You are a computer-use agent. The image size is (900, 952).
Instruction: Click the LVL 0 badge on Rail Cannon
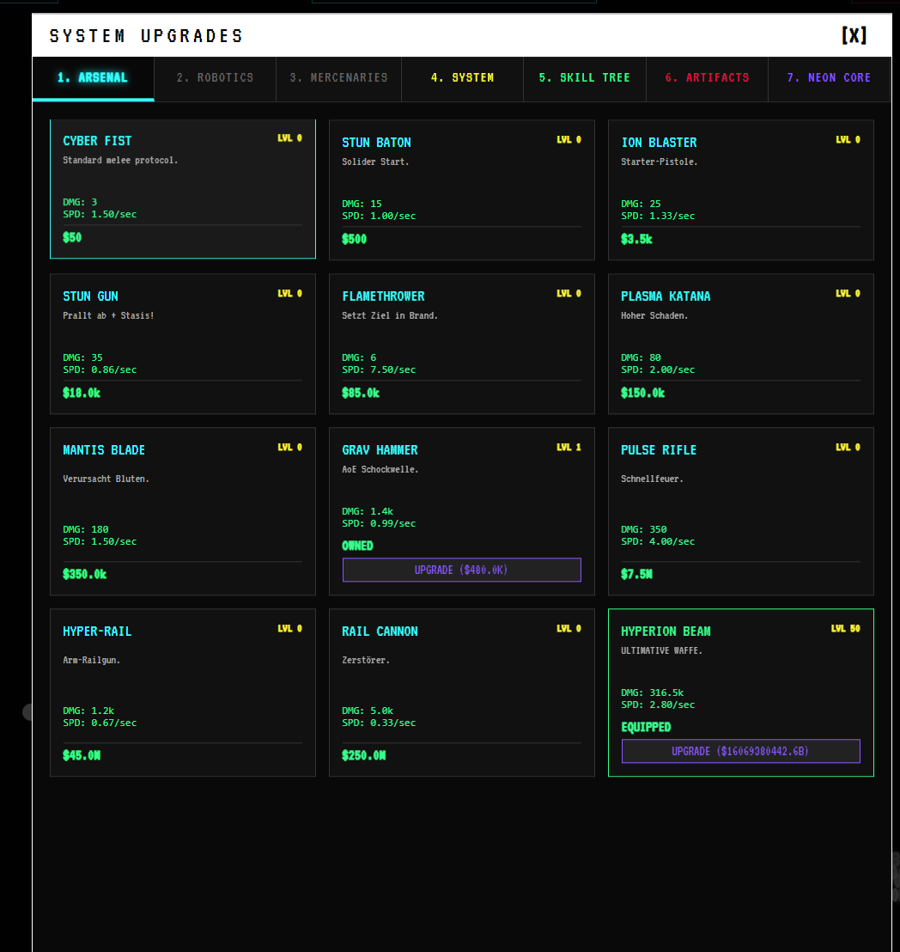(569, 629)
